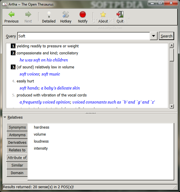180x192 pixels.
Task: Click definitions scrollbar up arrow
Action: click(x=172, y=45)
